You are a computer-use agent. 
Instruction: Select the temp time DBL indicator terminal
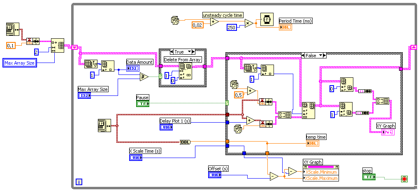click(x=313, y=143)
